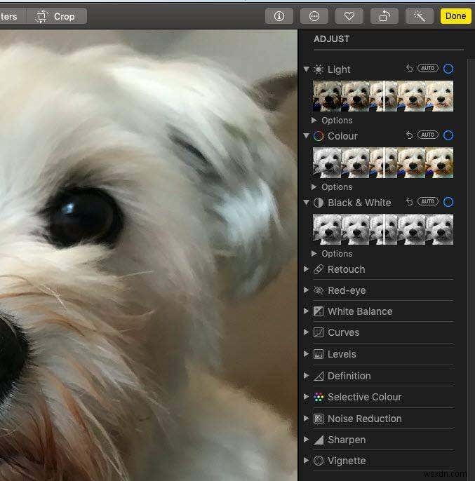Viewport: 475px width, 481px height.
Task: Expand the Selective Colour section triangle
Action: pos(306,397)
